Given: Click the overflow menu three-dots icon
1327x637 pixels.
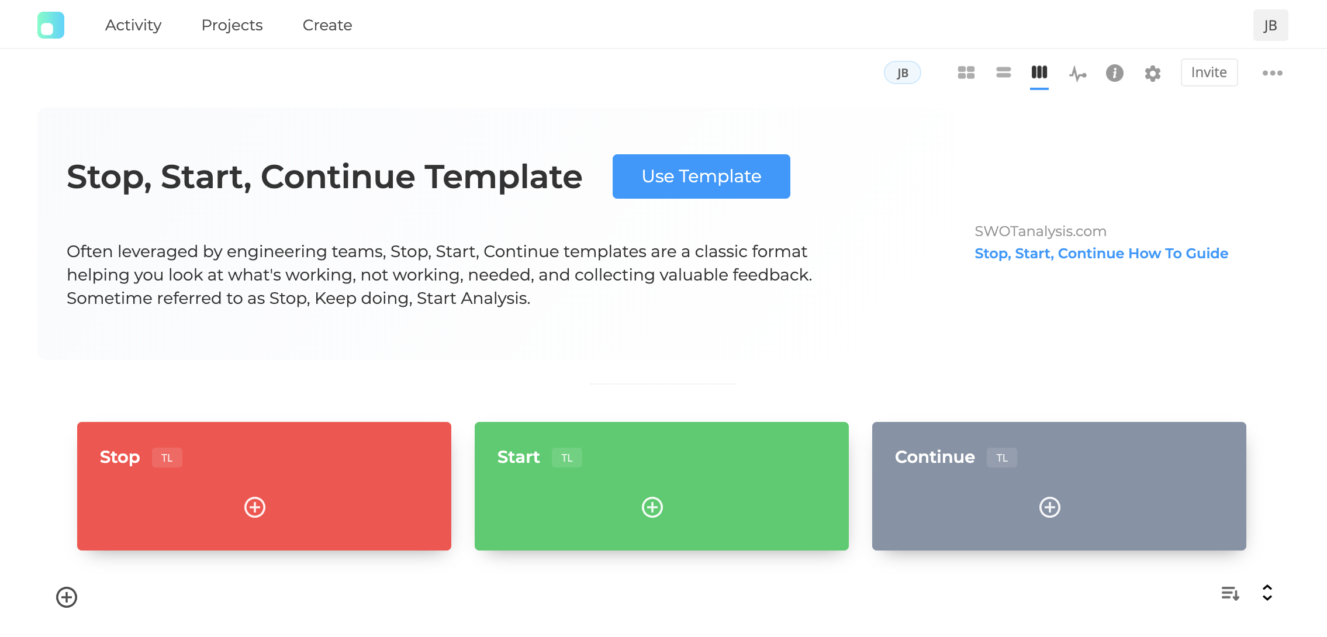Looking at the screenshot, I should point(1271,72).
